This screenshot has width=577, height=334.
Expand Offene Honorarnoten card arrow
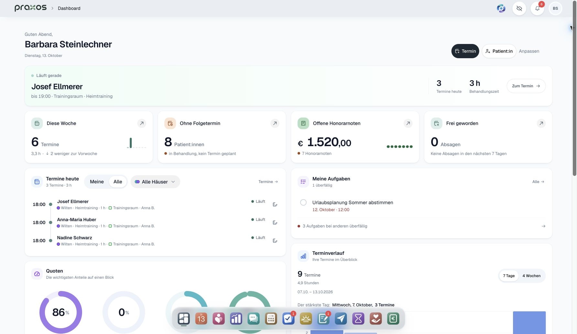[x=408, y=123]
